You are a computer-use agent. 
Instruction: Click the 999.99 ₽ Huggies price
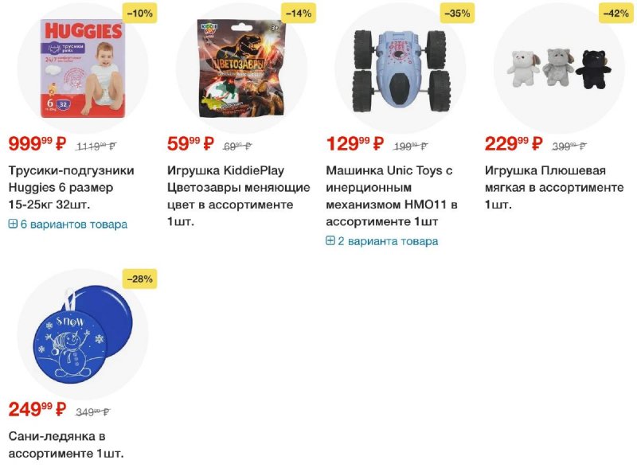click(37, 144)
